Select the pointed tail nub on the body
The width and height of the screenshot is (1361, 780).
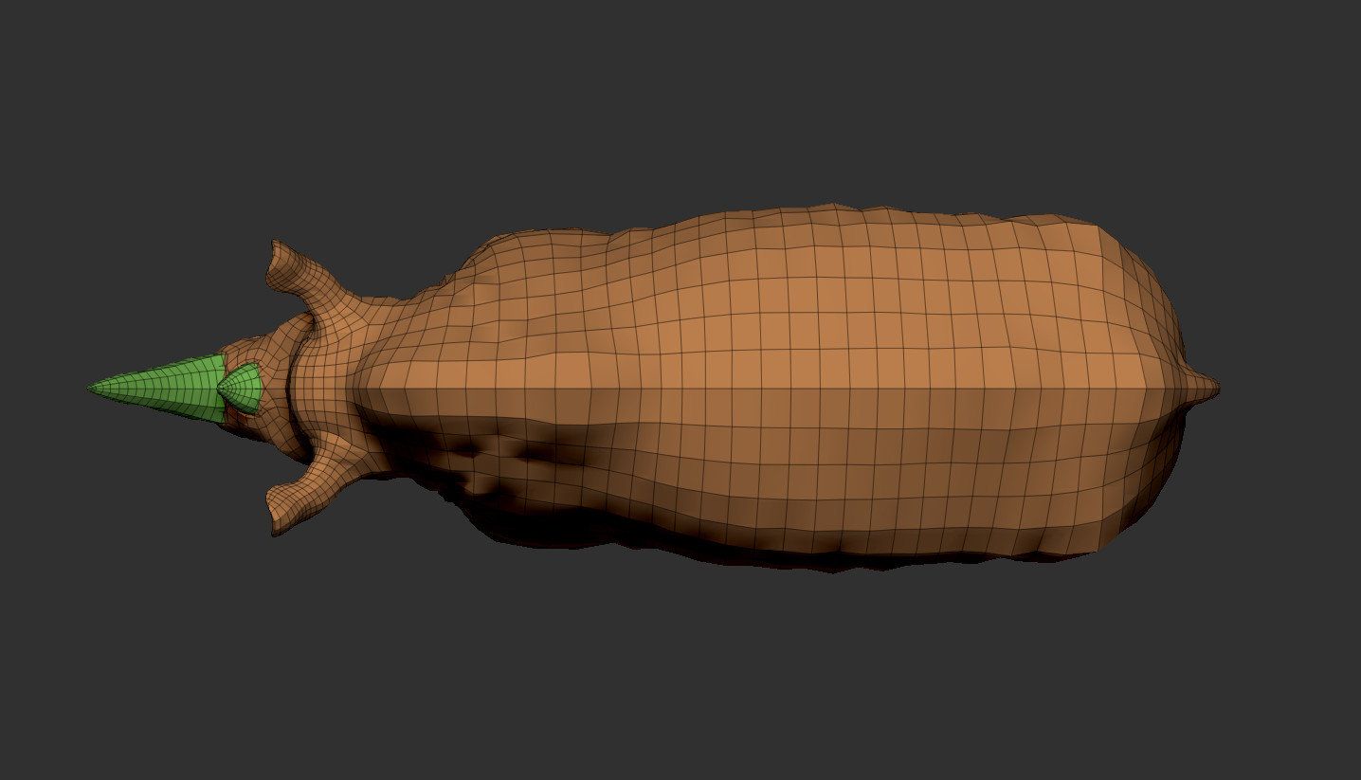(x=1202, y=388)
